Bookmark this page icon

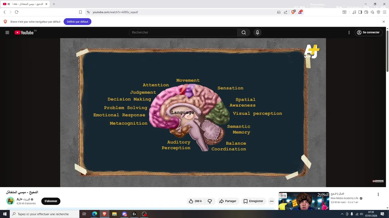[80, 12]
